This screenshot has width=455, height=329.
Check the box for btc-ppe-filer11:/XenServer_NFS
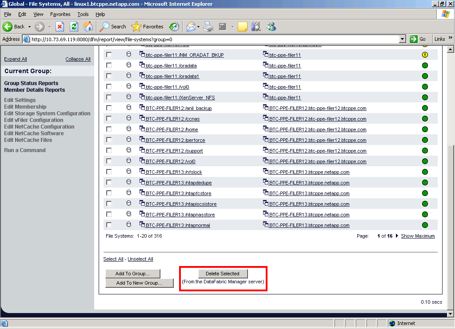(109, 97)
